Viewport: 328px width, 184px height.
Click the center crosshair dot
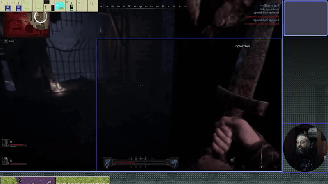coord(141,85)
